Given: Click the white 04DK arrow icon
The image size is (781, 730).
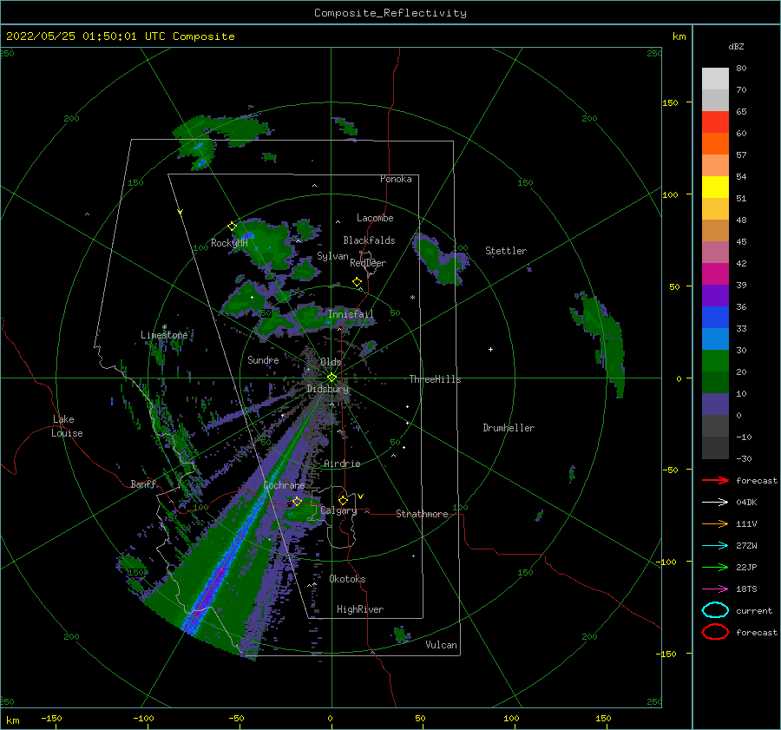Looking at the screenshot, I should (x=715, y=502).
